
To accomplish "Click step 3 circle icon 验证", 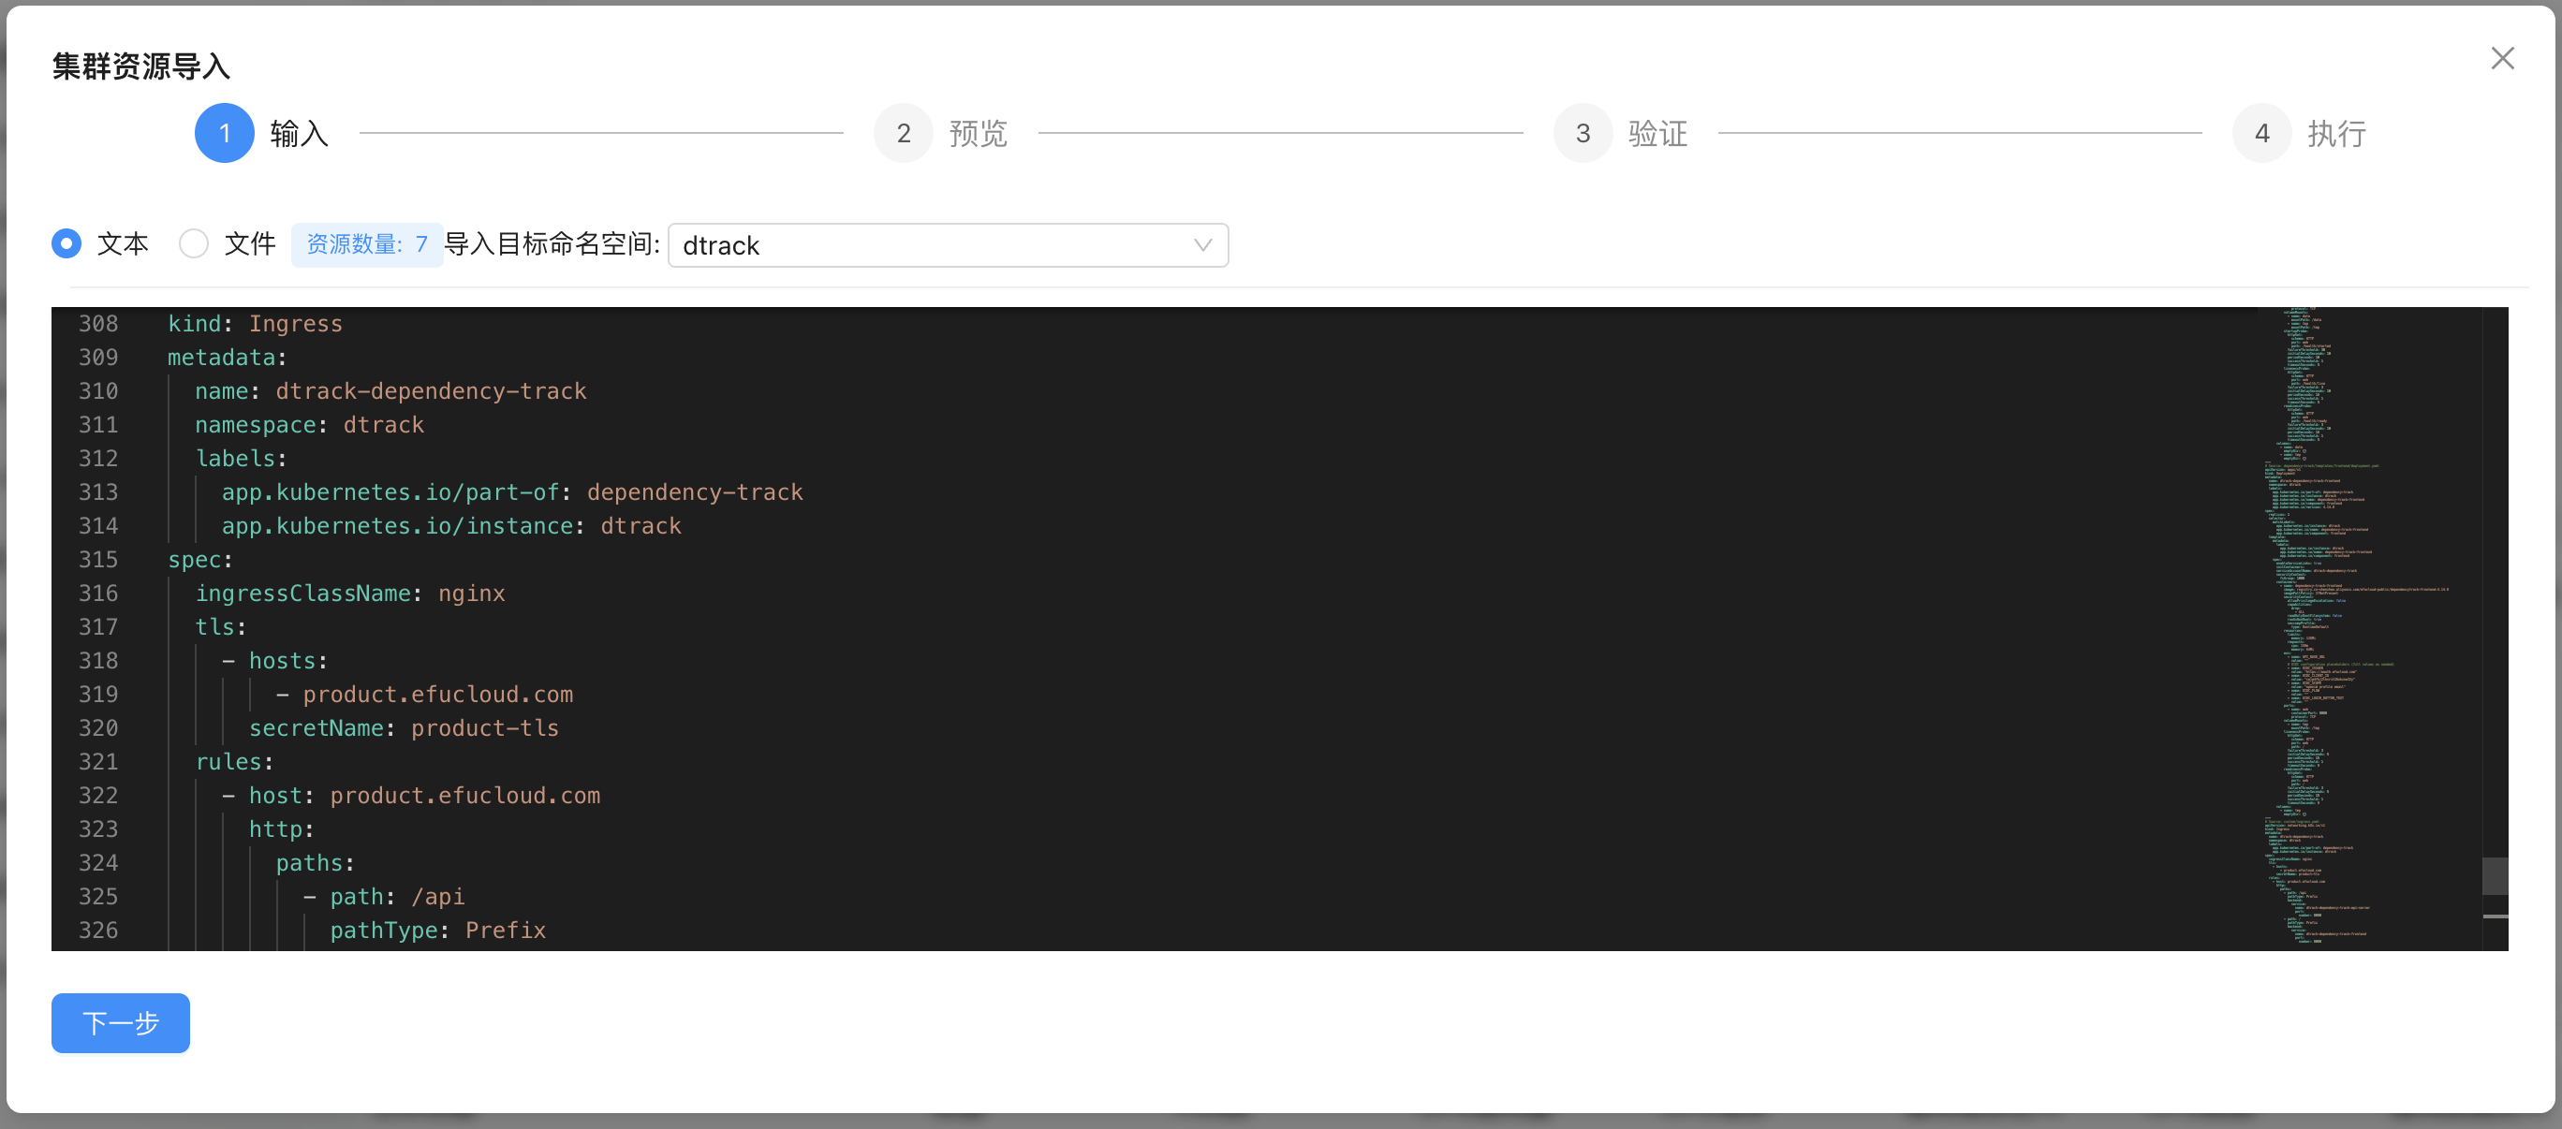I will (x=1583, y=133).
